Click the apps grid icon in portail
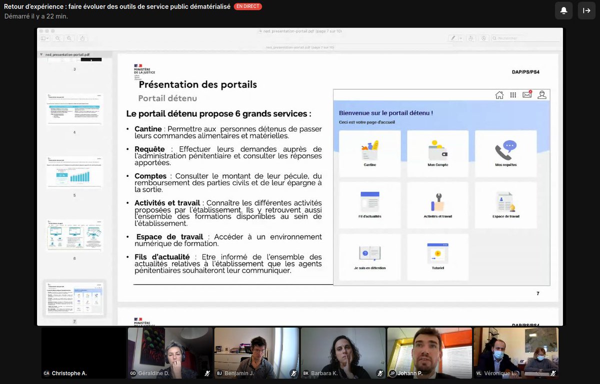 pos(513,95)
